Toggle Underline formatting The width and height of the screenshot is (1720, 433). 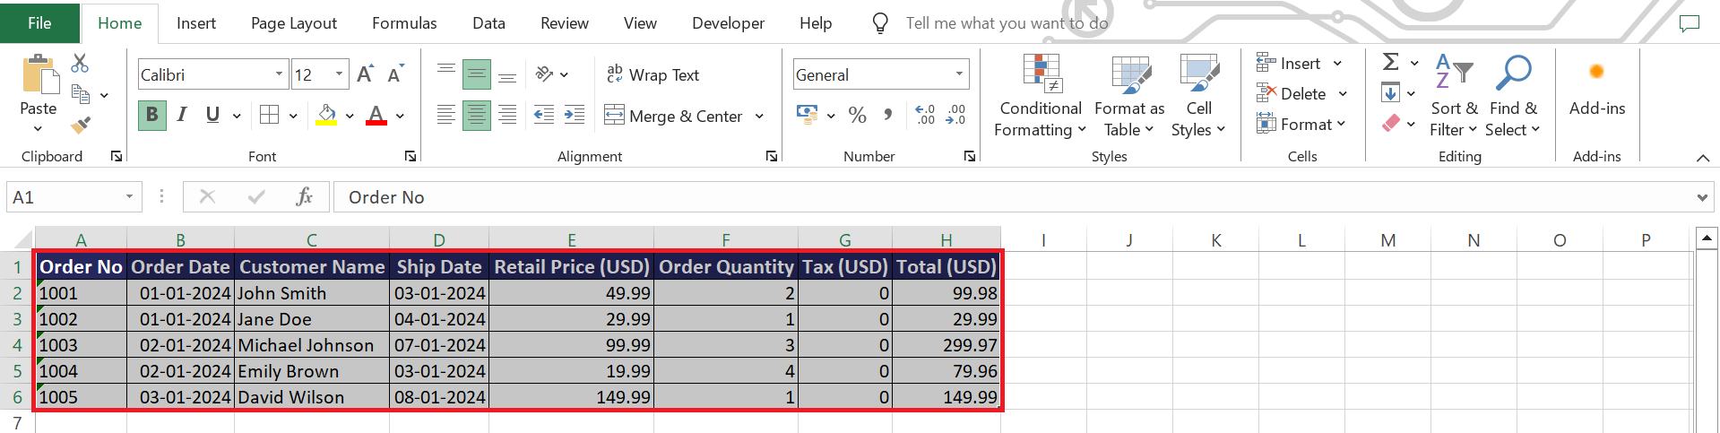[x=212, y=115]
